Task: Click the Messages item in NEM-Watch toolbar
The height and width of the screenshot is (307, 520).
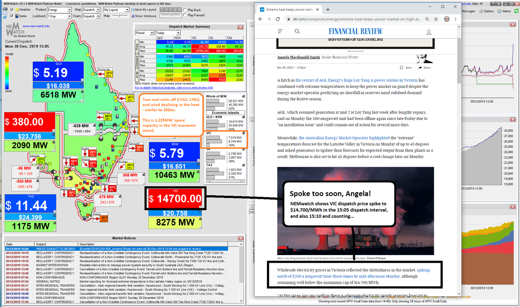Action: coord(468,11)
